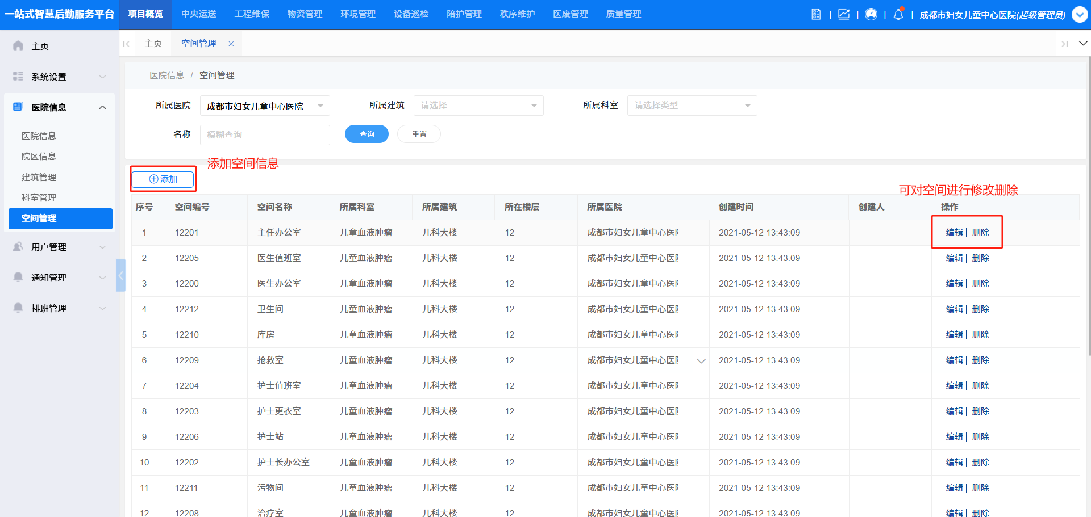
Task: Open 物资管理 top menu
Action: tap(305, 14)
